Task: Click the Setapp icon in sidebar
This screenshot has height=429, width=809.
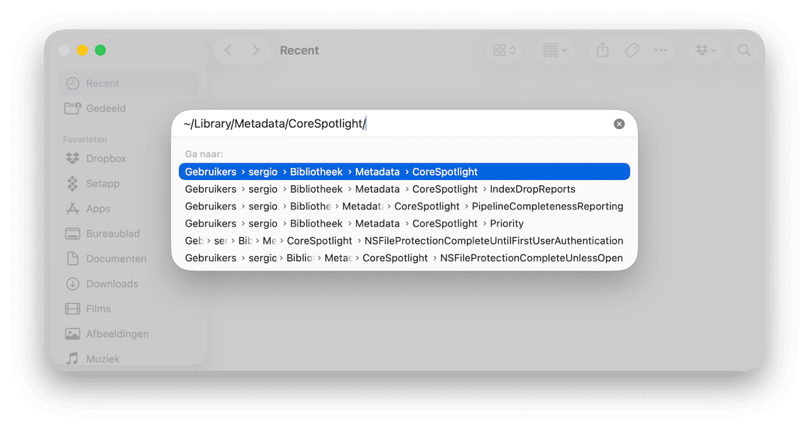Action: coord(73,183)
